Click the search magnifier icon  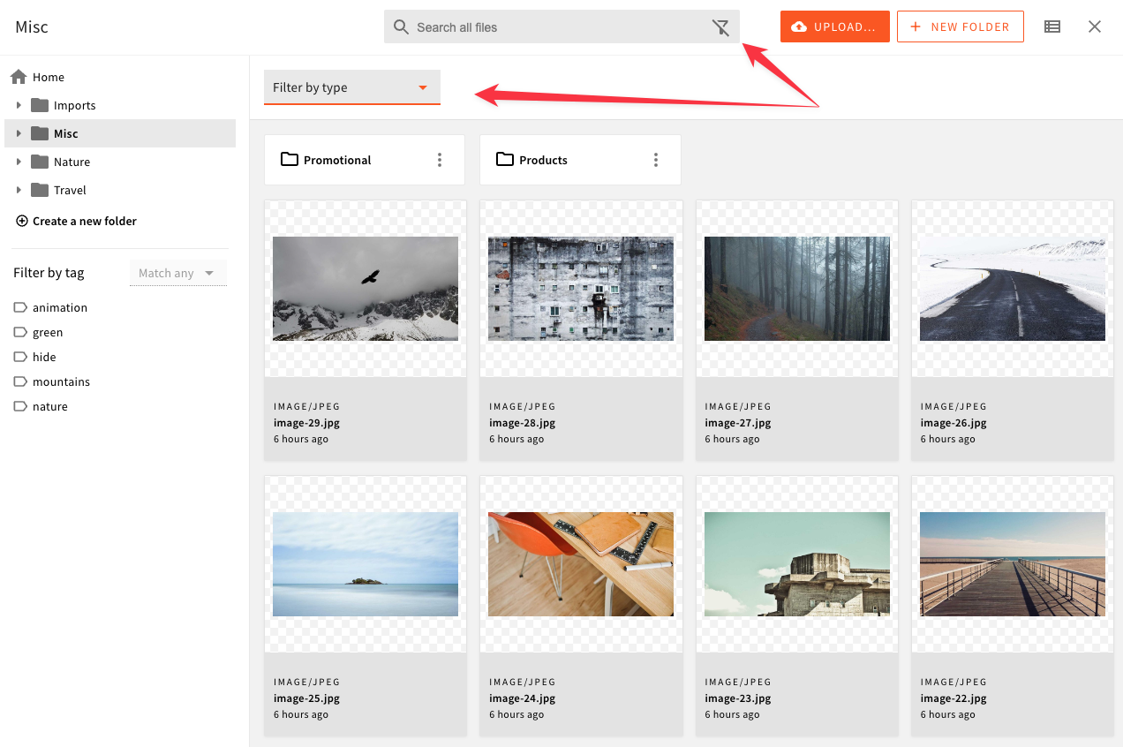400,26
